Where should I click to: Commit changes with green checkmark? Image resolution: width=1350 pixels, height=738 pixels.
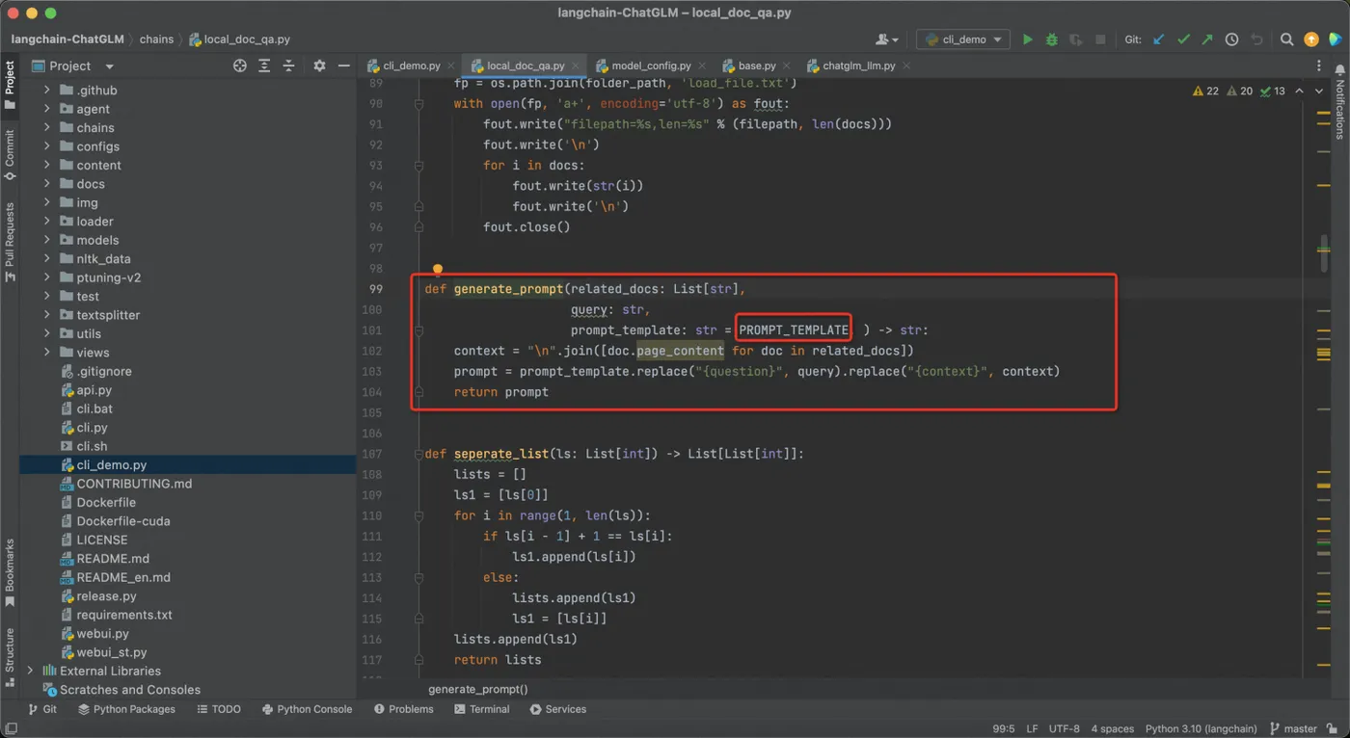(x=1183, y=40)
